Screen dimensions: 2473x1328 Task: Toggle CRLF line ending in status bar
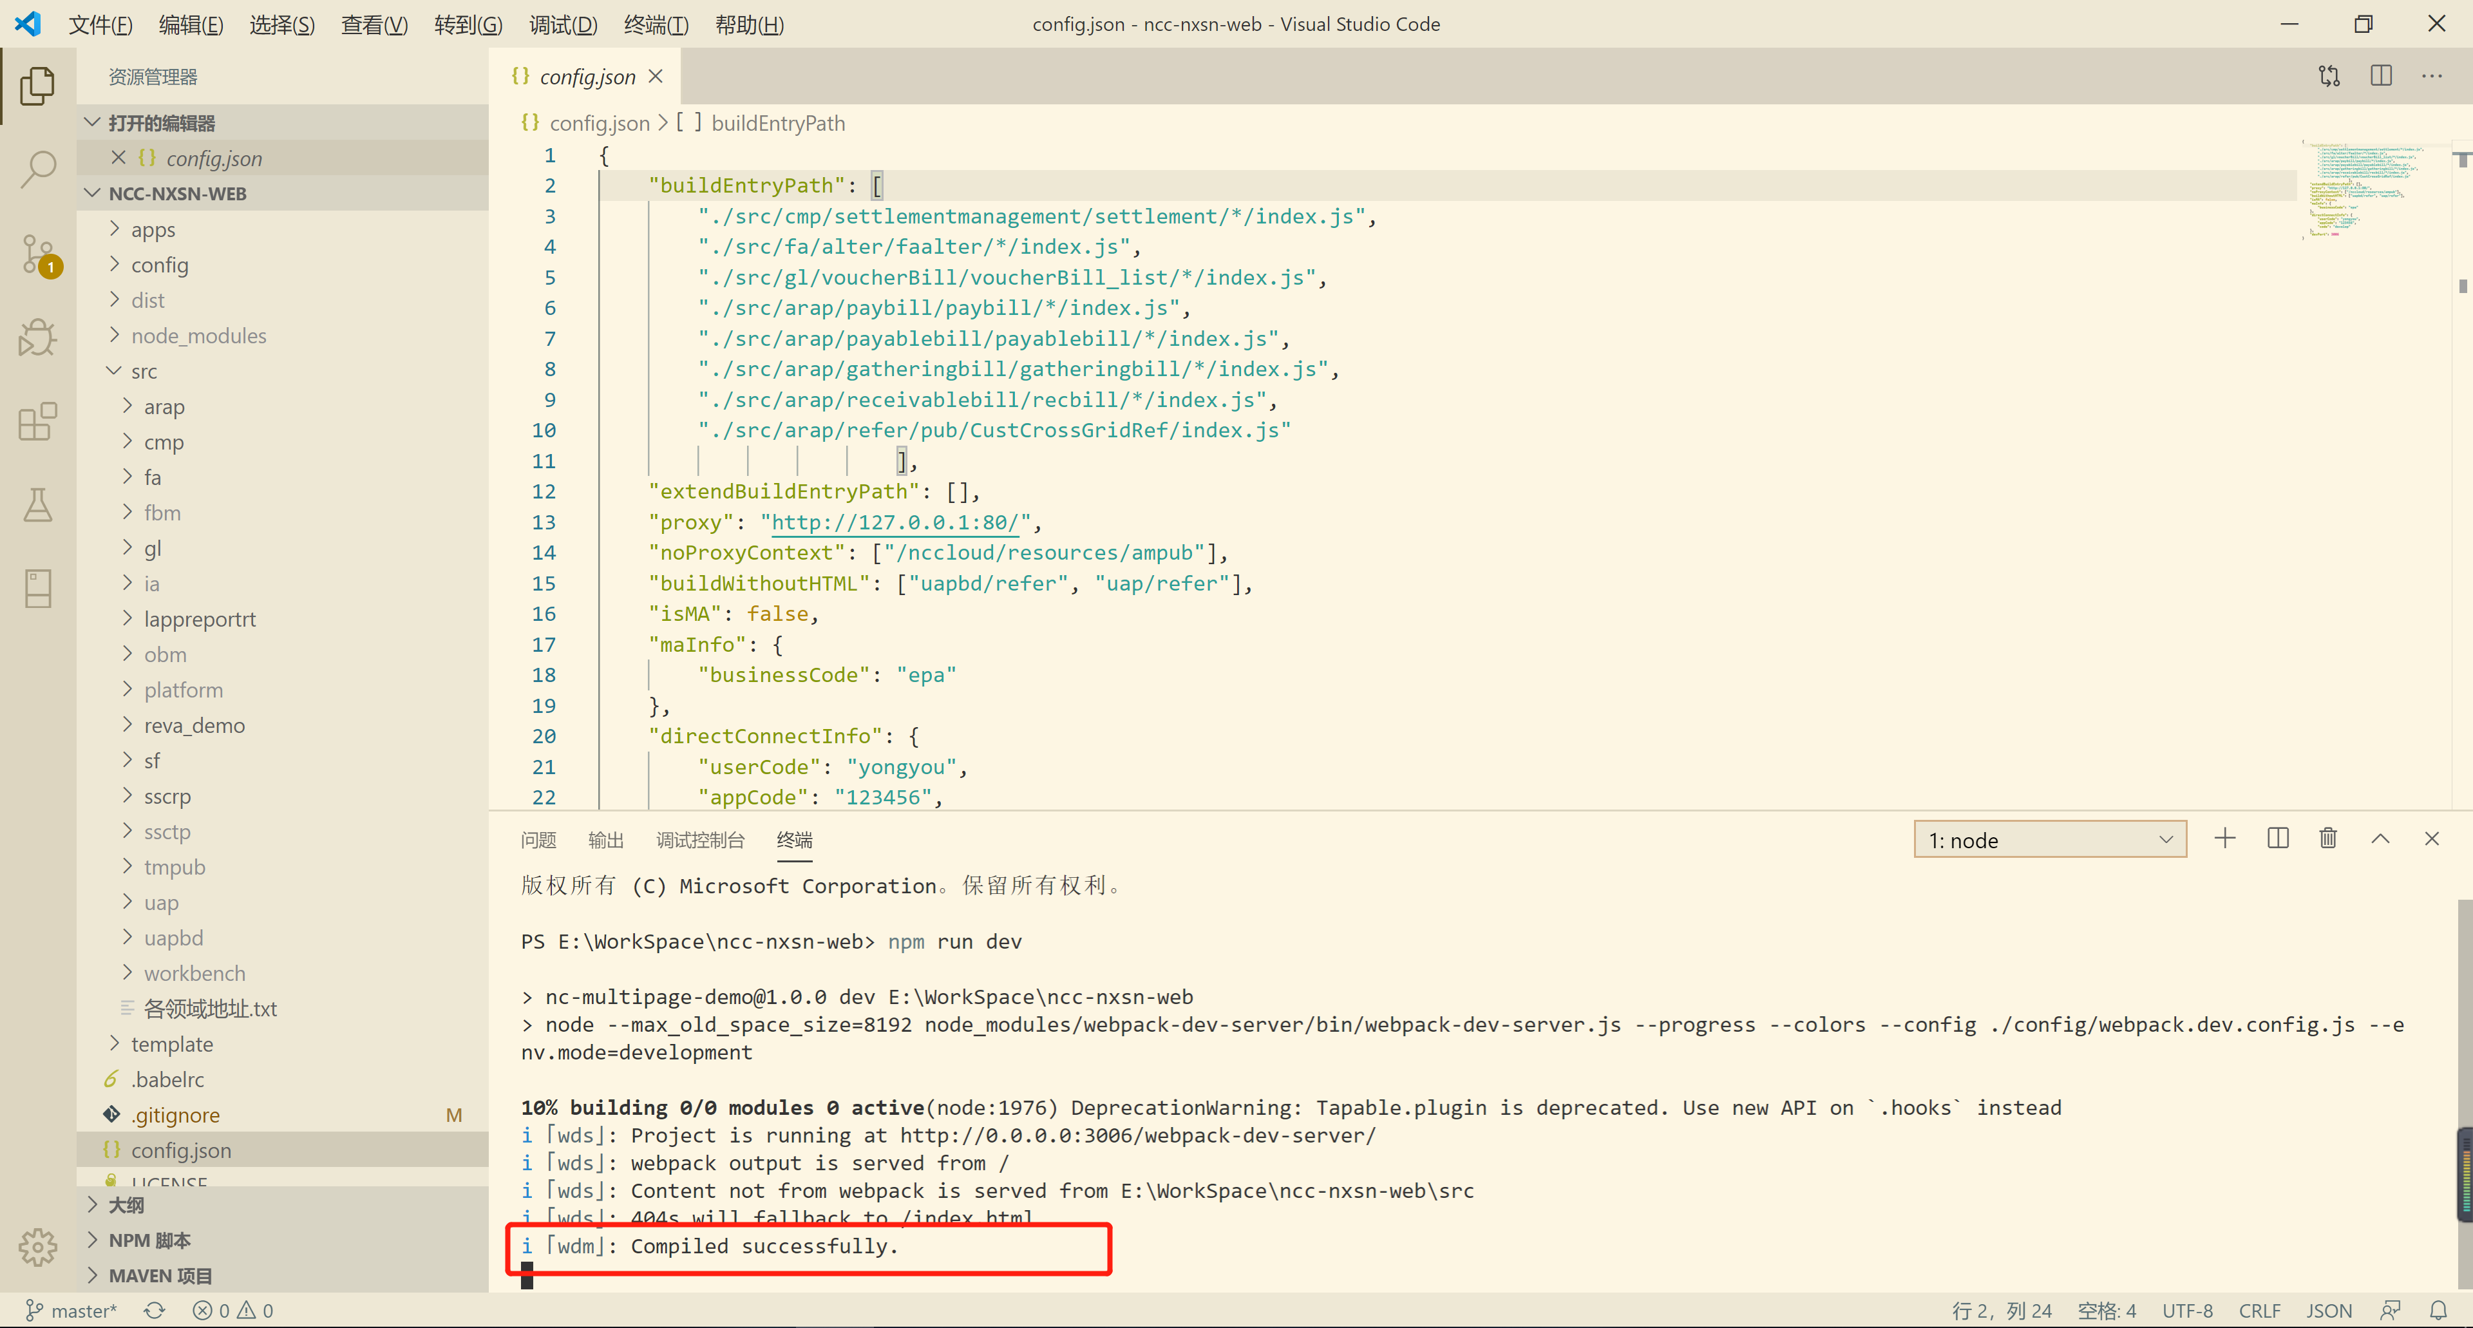(x=2259, y=1311)
